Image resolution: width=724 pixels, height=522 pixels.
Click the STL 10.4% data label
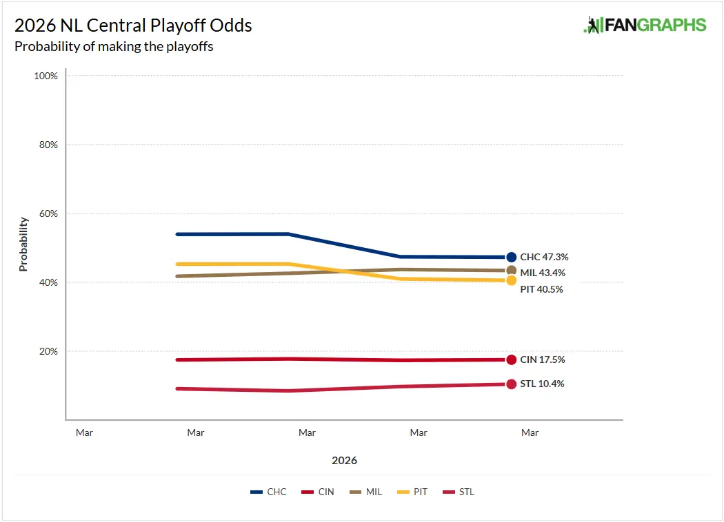tap(542, 384)
